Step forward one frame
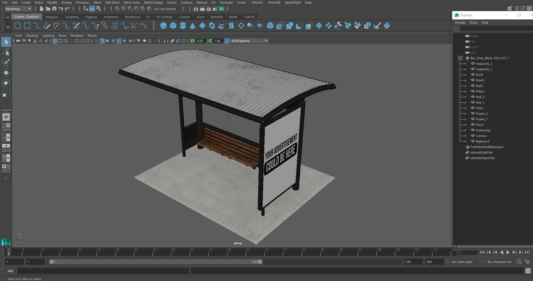The width and height of the screenshot is (533, 281). click(x=521, y=252)
